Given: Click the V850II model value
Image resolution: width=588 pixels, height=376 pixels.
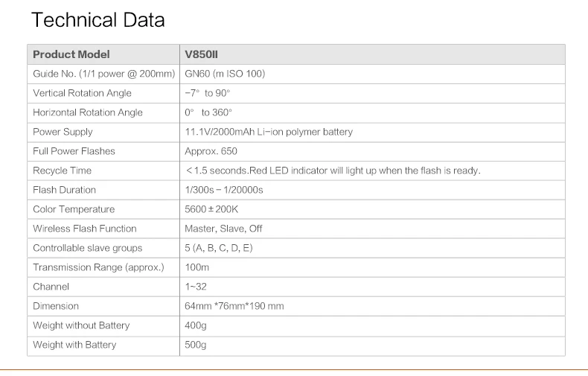Looking at the screenshot, I should 201,54.
